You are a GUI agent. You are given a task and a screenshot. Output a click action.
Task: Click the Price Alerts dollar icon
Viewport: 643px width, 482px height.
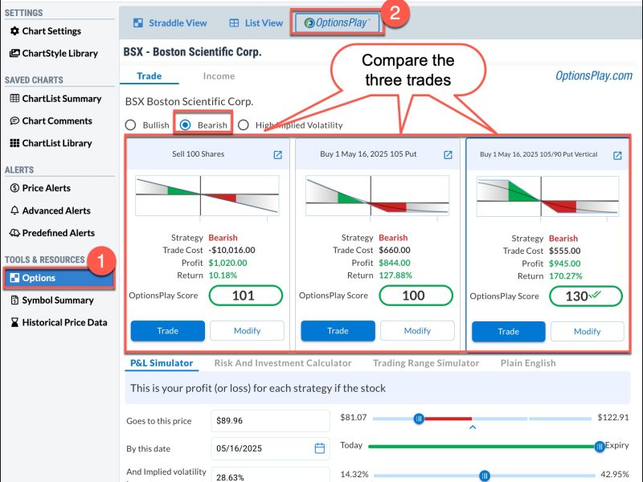14,188
